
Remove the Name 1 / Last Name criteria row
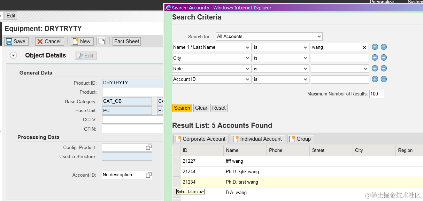click(384, 47)
